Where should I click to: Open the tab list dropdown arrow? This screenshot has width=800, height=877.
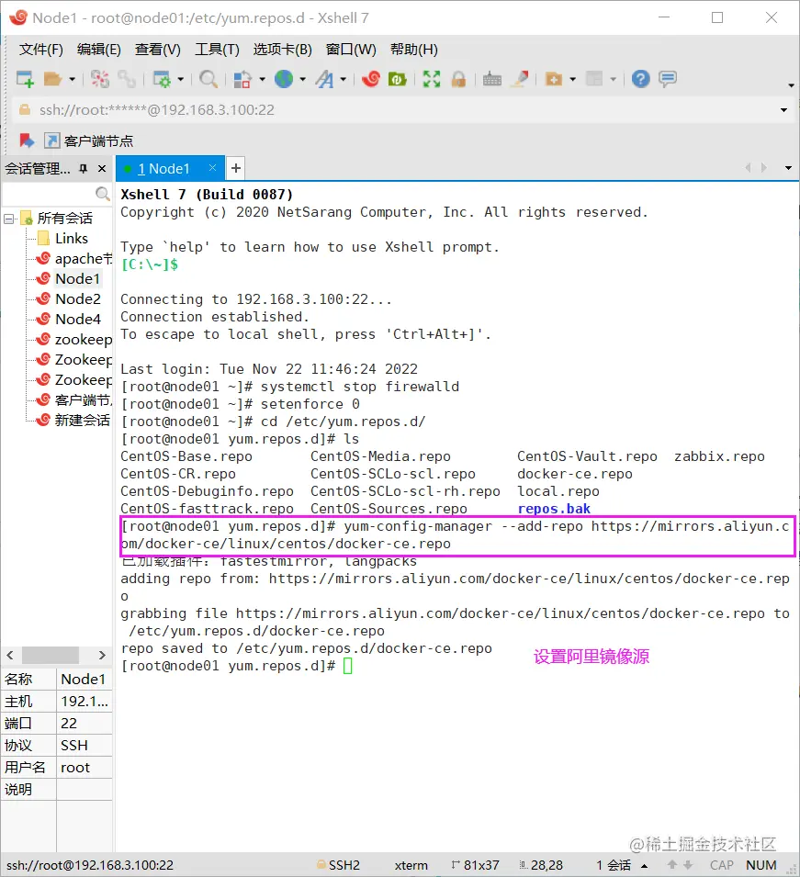[788, 168]
